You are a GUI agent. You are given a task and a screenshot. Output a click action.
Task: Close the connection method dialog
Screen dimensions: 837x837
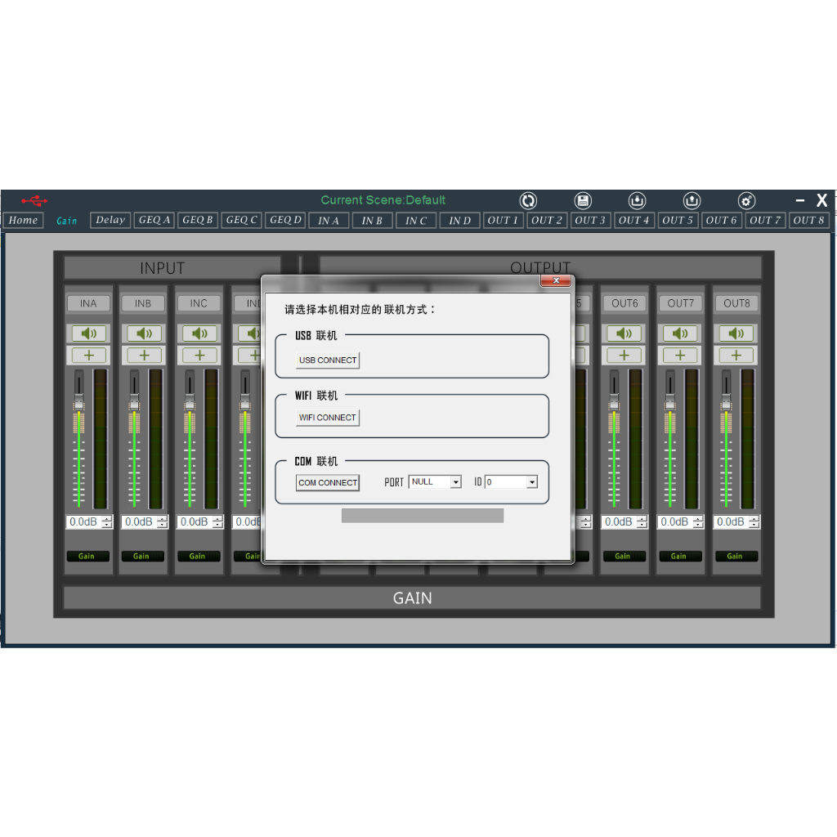point(556,281)
